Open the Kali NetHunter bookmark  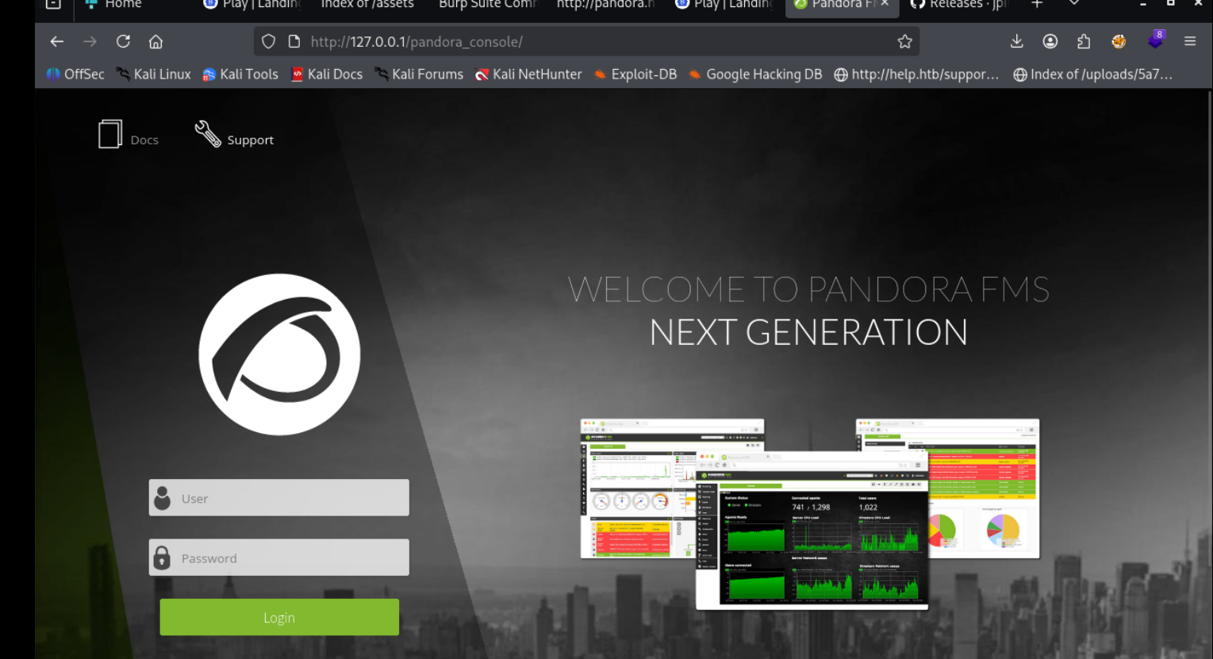pos(528,74)
